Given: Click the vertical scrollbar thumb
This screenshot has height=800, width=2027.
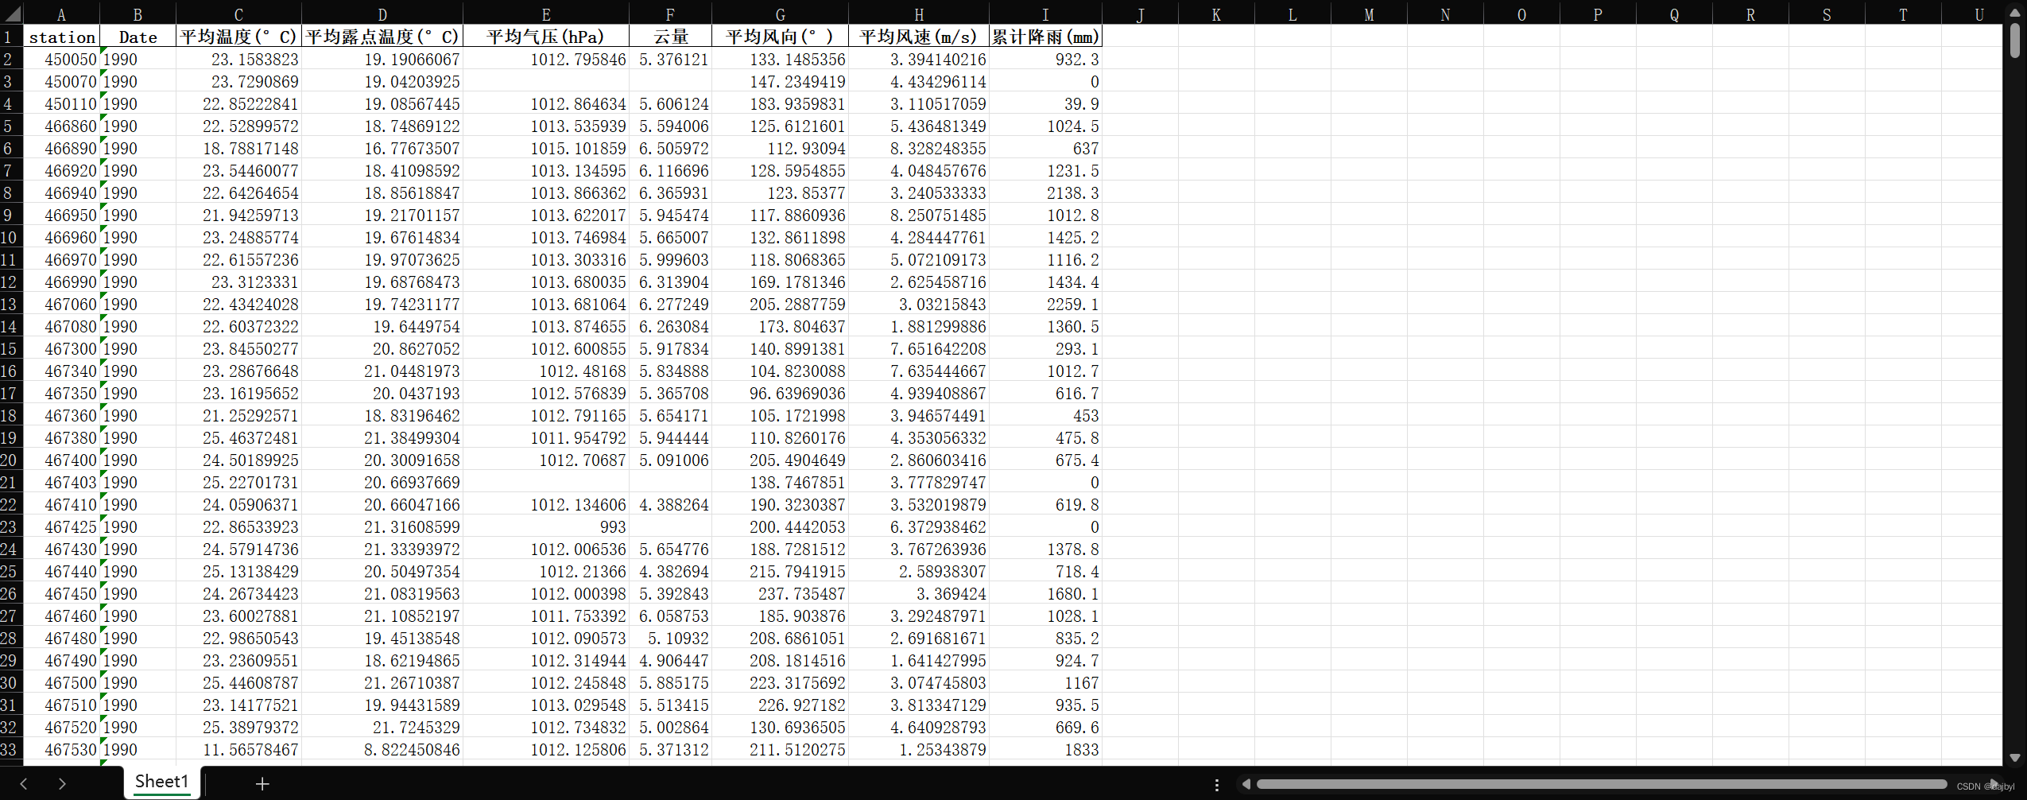Looking at the screenshot, I should coord(2014,41).
